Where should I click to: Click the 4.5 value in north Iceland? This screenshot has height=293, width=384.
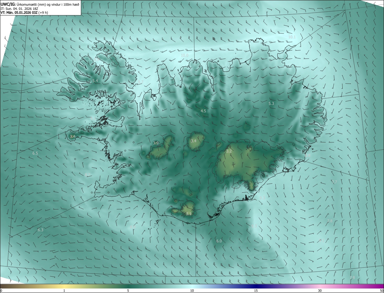203,111
